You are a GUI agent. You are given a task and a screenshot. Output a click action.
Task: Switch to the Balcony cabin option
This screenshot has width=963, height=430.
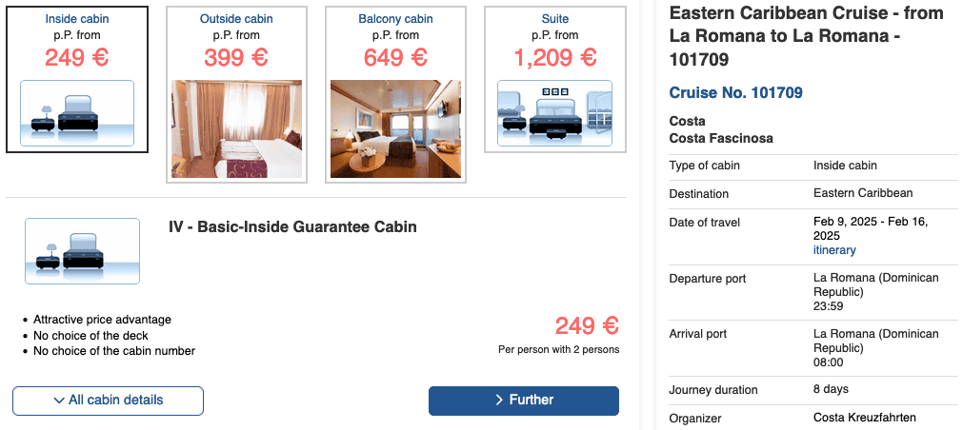point(395,19)
